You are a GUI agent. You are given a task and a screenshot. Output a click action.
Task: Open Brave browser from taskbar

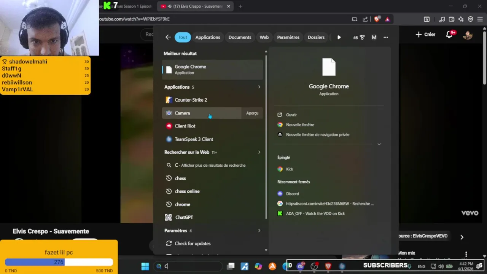tap(328, 266)
